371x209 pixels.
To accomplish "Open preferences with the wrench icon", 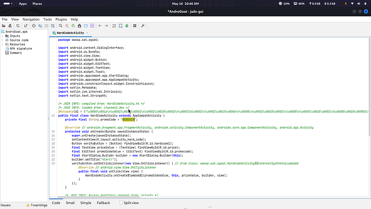I will click(143, 26).
